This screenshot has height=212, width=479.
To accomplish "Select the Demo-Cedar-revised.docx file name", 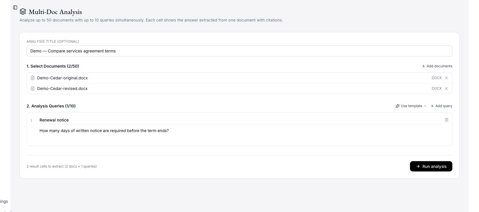I will click(62, 89).
